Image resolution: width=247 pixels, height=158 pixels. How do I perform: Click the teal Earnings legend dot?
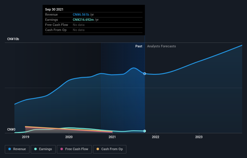click(36, 149)
